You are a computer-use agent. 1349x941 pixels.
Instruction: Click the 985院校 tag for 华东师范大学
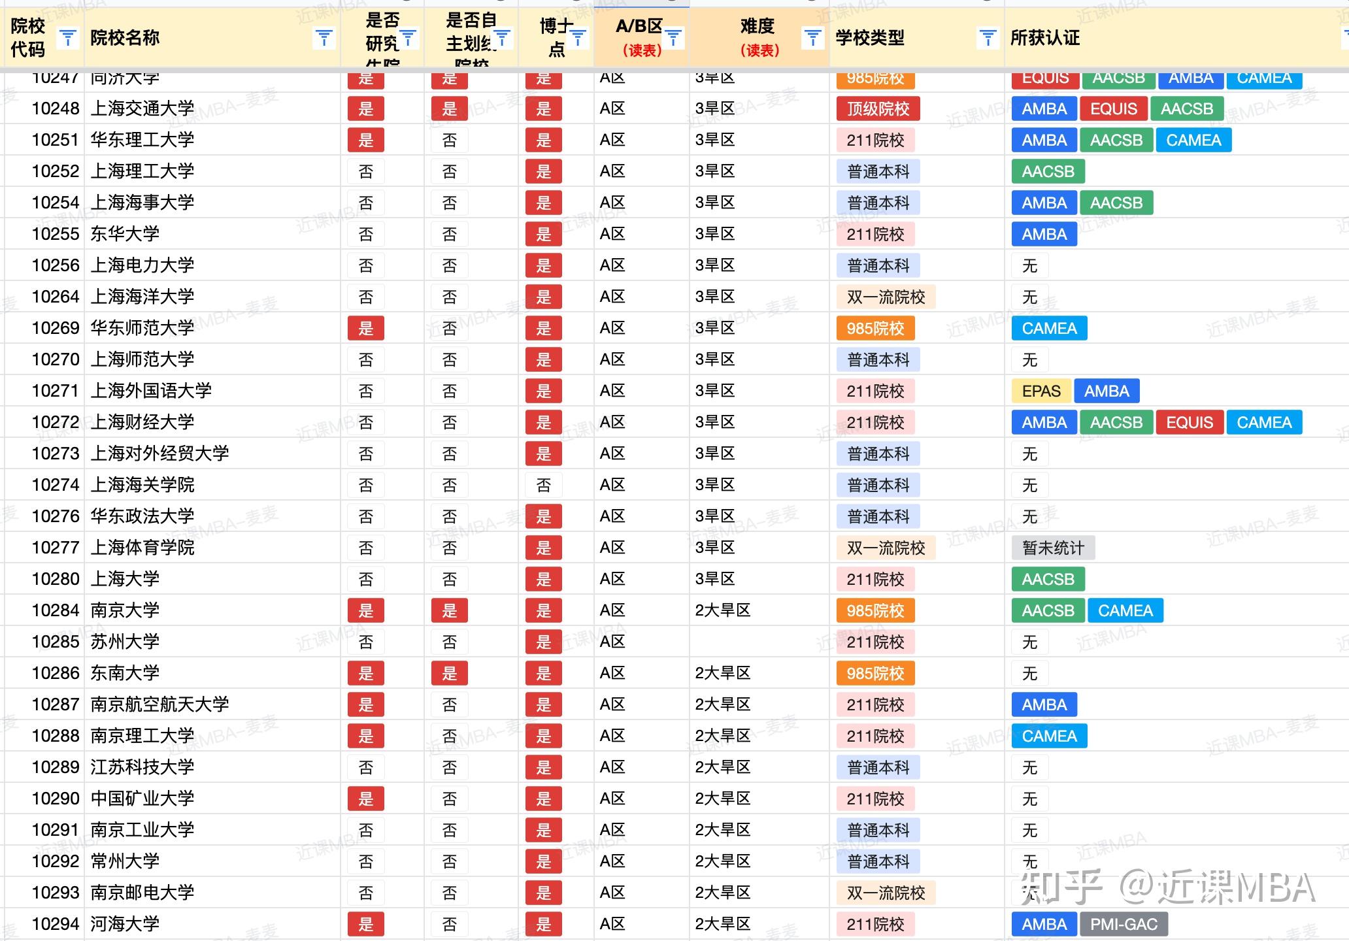876,328
